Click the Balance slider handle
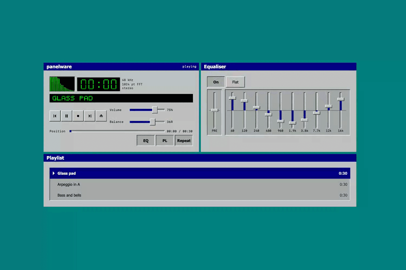Viewport: 406px width, 270px height. point(153,122)
